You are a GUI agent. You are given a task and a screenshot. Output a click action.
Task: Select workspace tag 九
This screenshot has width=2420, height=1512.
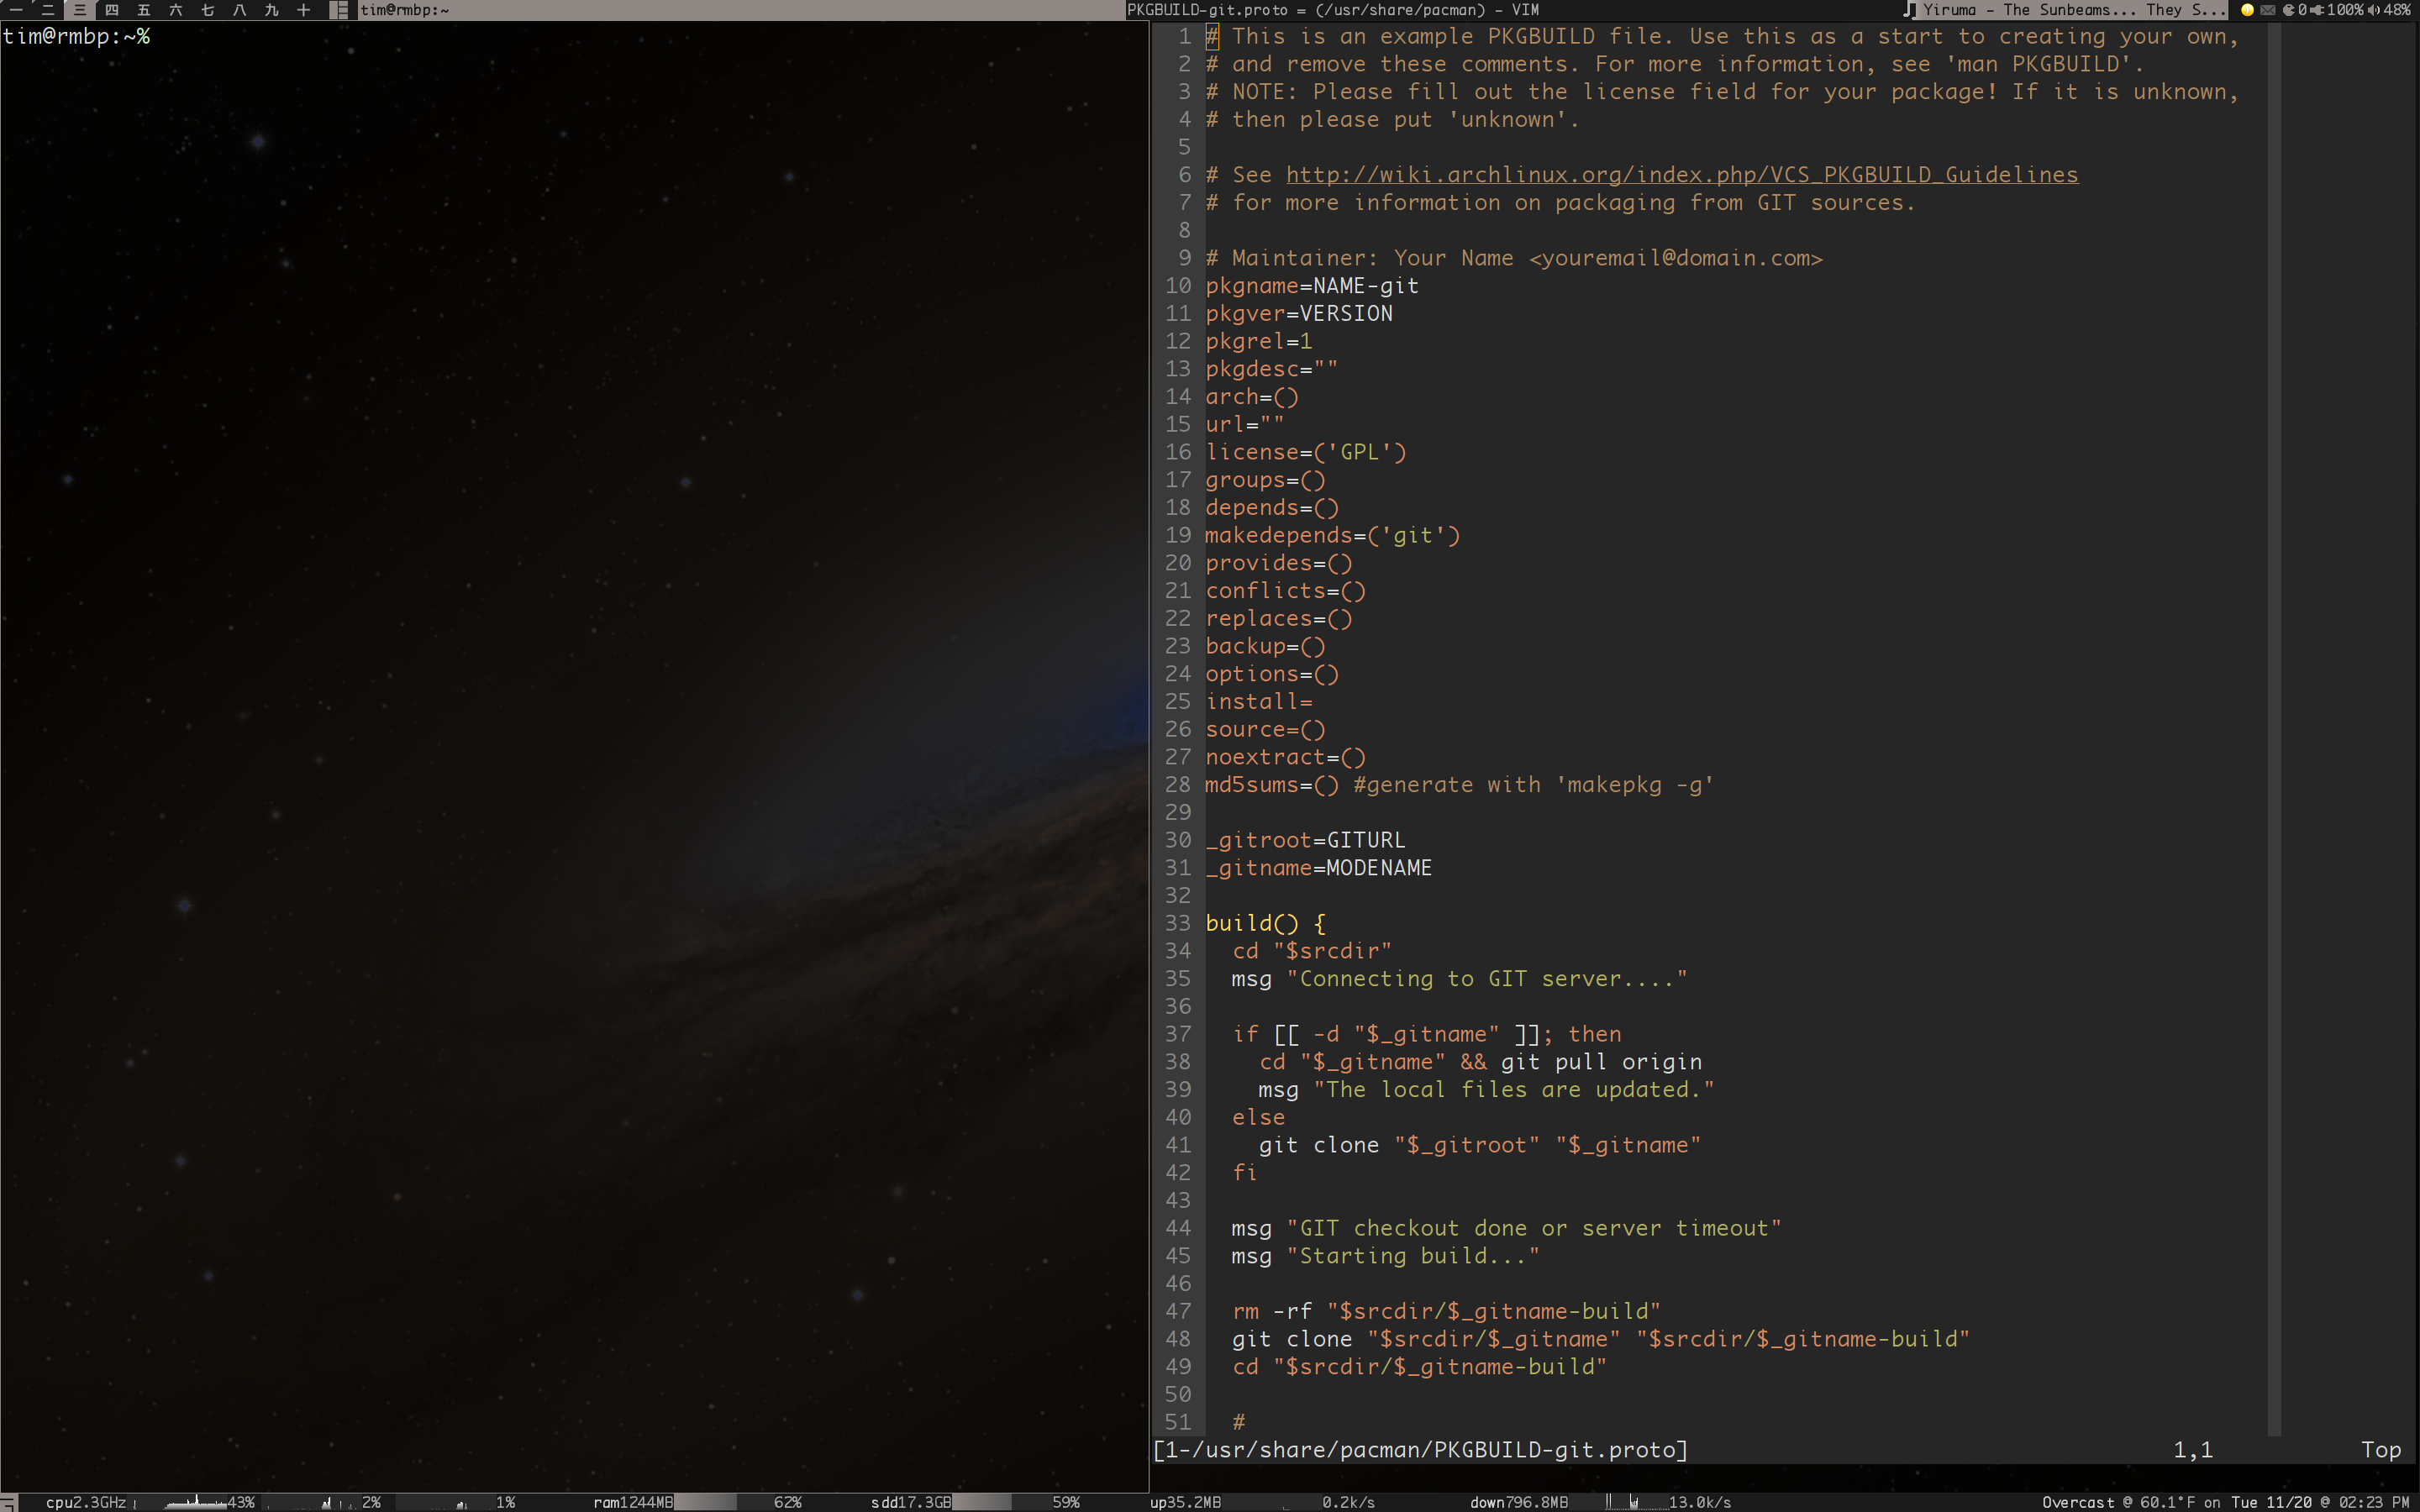271,10
